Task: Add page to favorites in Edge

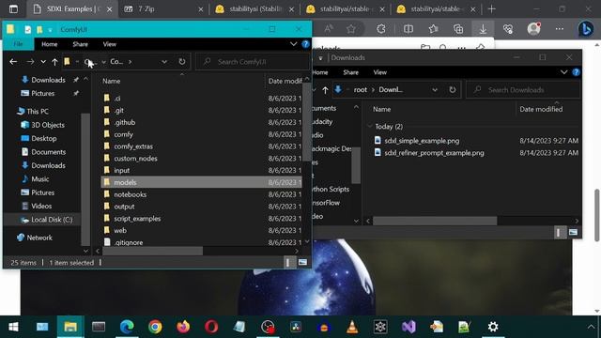Action: [351, 29]
